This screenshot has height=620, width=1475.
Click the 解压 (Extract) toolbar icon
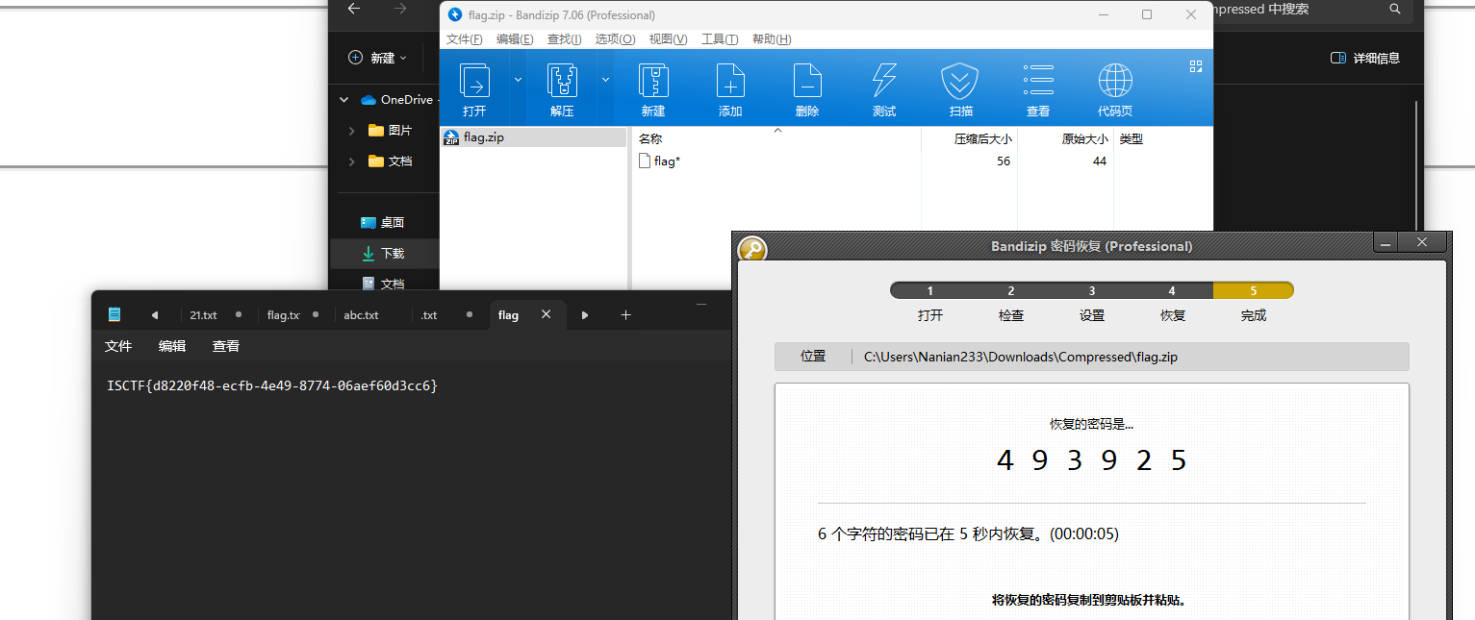point(562,81)
